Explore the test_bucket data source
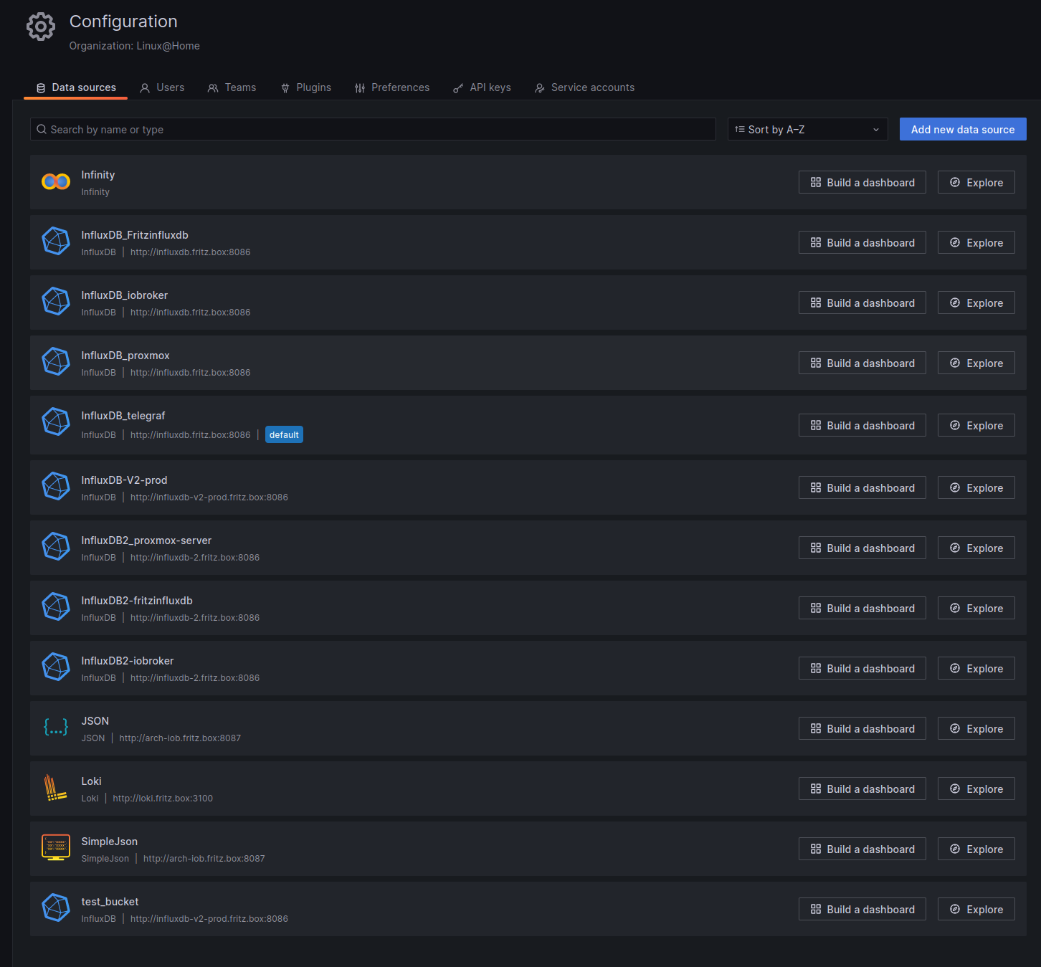 976,909
